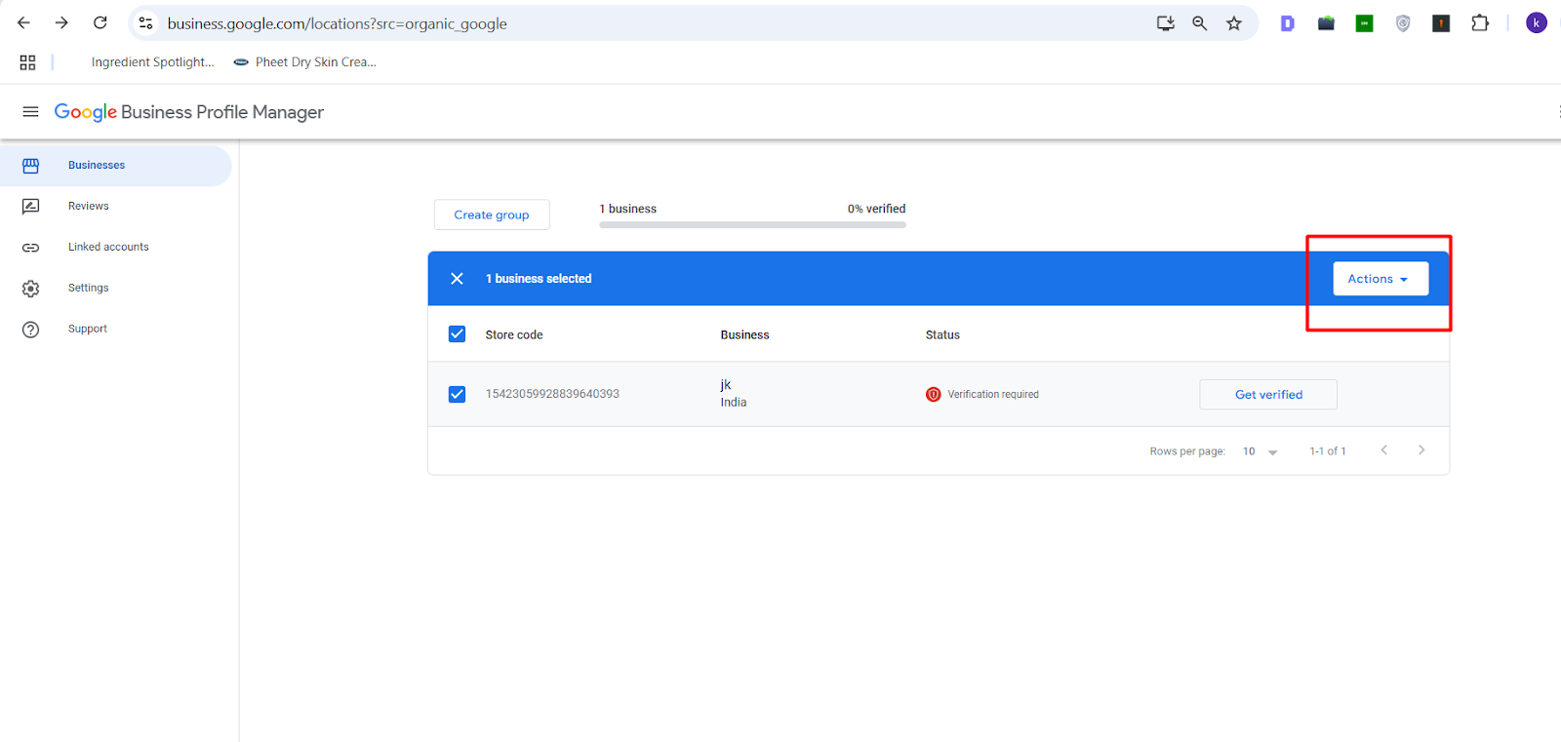Open Settings in sidebar

[x=88, y=289]
